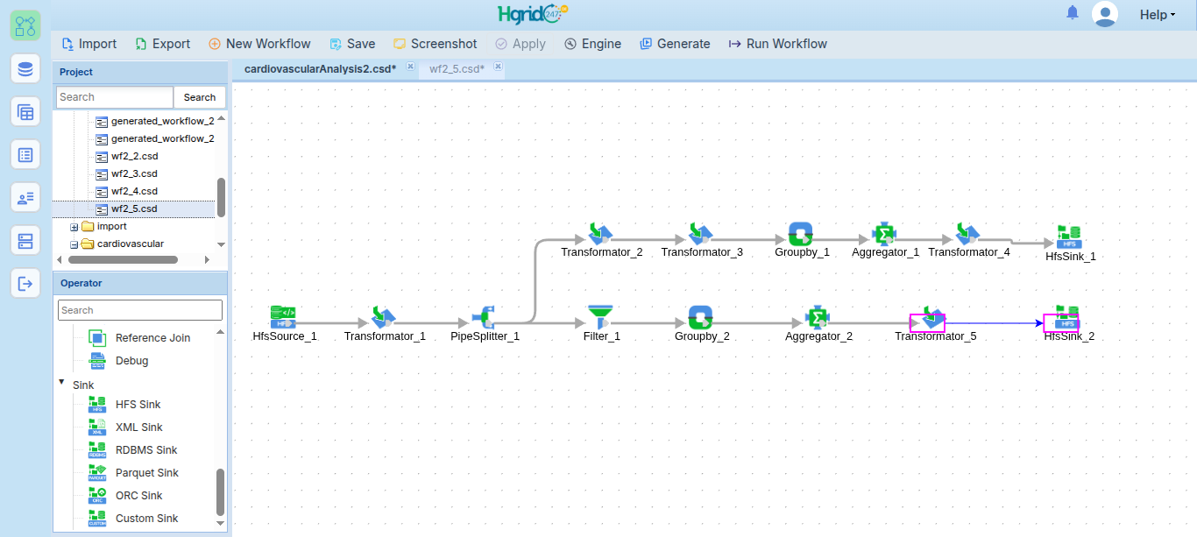
Task: Pick the HFS Sink operator
Action: click(138, 405)
